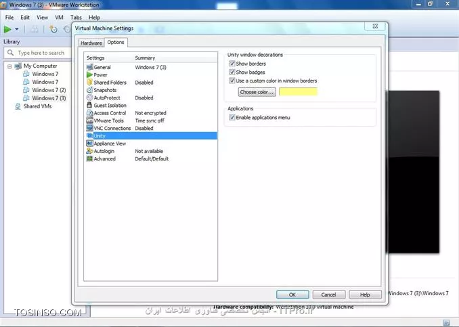
Task: Select the Advanced row label
Action: coord(104,158)
